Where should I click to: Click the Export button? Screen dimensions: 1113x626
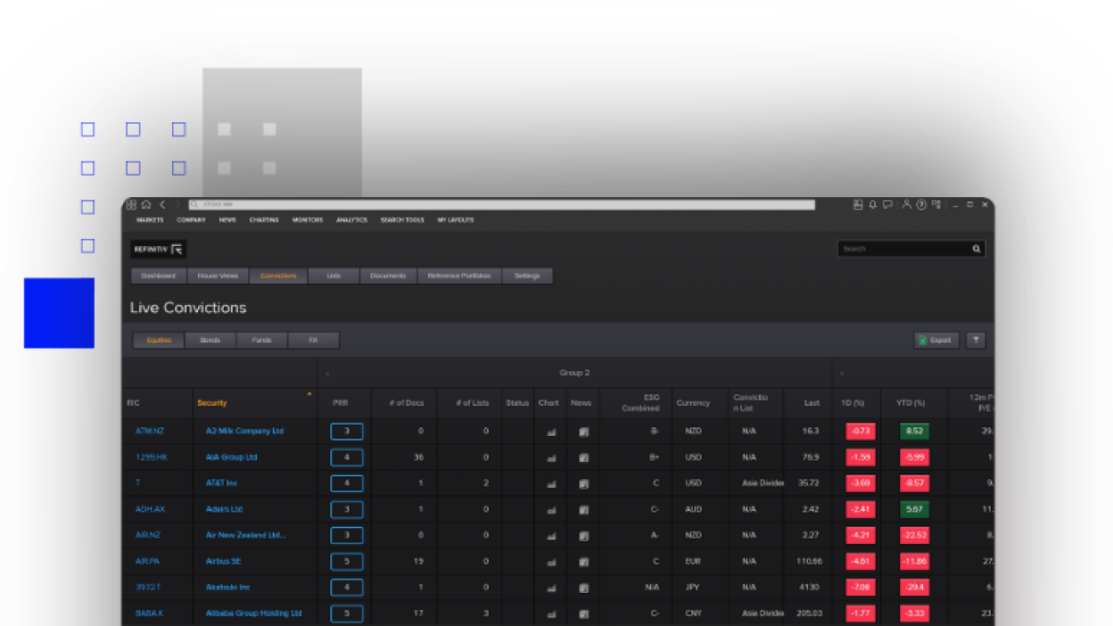[936, 340]
